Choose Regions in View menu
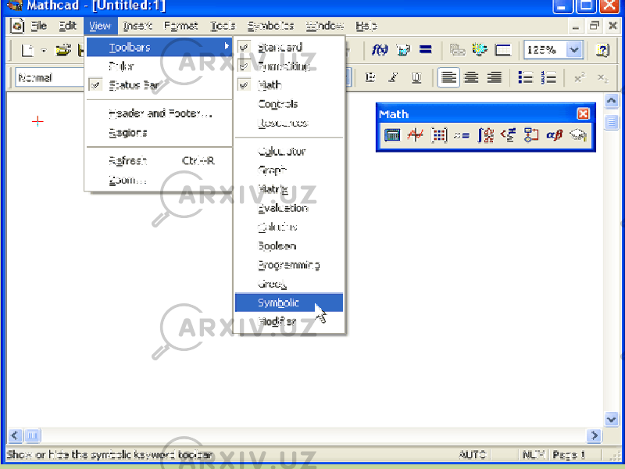The image size is (625, 469). 159,132
